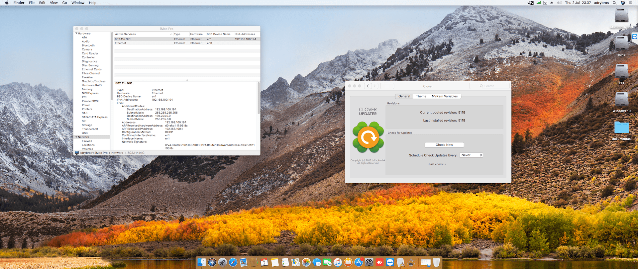
Task: Select Bluetooth in the sidebar
Action: click(x=88, y=45)
